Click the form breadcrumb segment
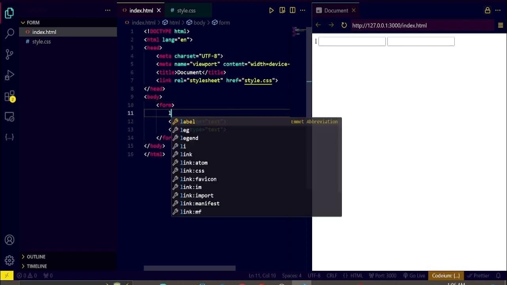 221,23
